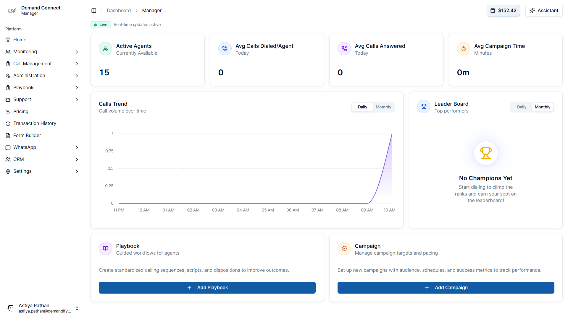Screen dimensions: 568x319
Task: Switch Leader Board to Daily view
Action: click(522, 107)
